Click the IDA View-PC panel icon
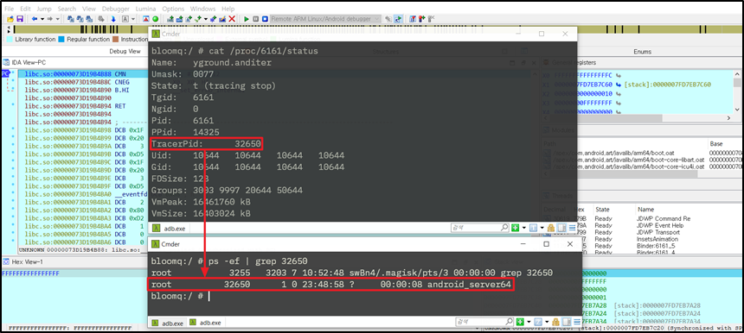Screen dimensions: 744x333 6,62
